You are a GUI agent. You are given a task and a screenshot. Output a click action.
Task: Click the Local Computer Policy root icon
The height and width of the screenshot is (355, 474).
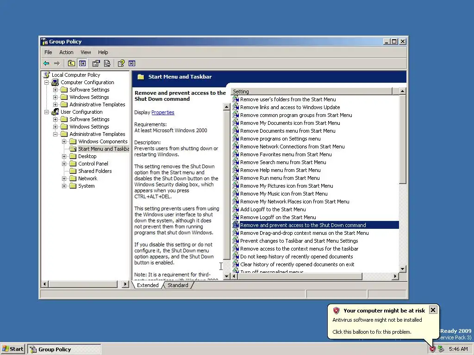click(47, 75)
